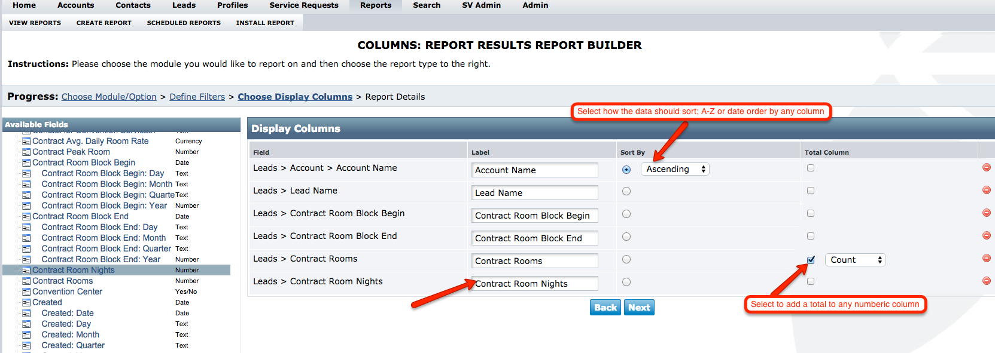Go to Define Filters step
Image resolution: width=995 pixels, height=353 pixels.
coord(197,97)
